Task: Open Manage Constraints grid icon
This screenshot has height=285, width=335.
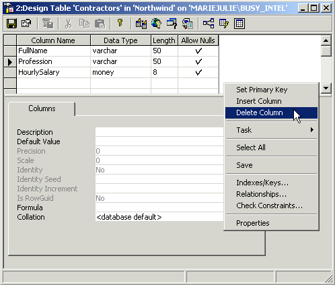Action: 239,24
